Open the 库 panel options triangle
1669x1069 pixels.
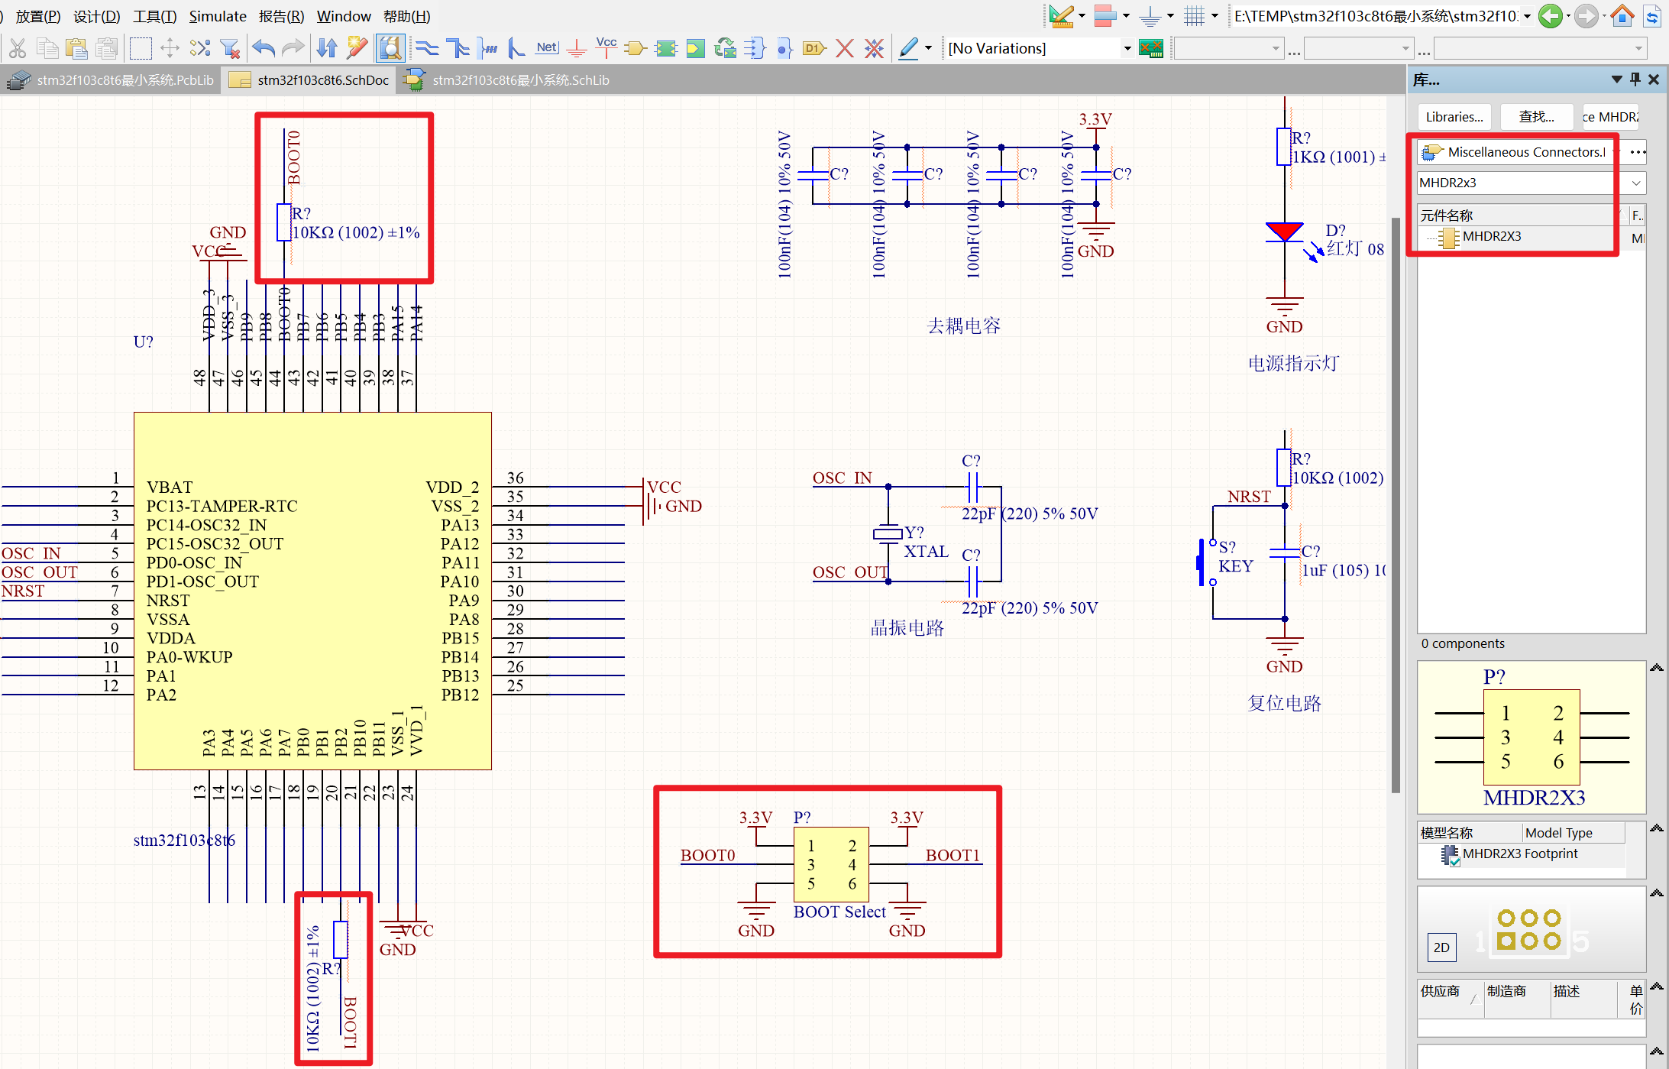point(1616,79)
